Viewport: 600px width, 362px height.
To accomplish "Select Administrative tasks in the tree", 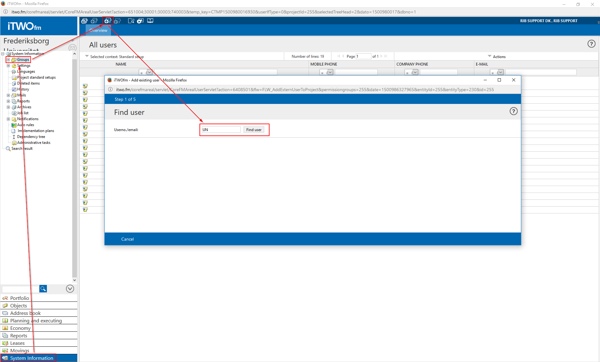I will (x=33, y=143).
